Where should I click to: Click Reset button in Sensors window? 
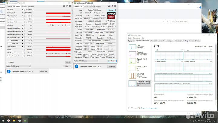click(68, 63)
